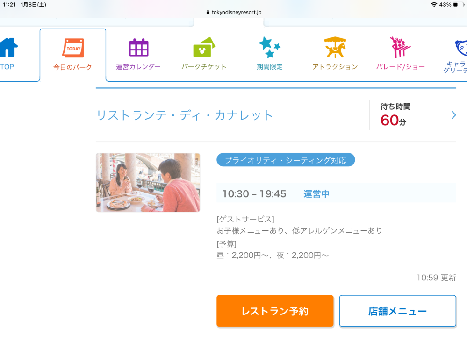
Task: Click the blue stars 期間限定 icon
Action: coord(270,47)
